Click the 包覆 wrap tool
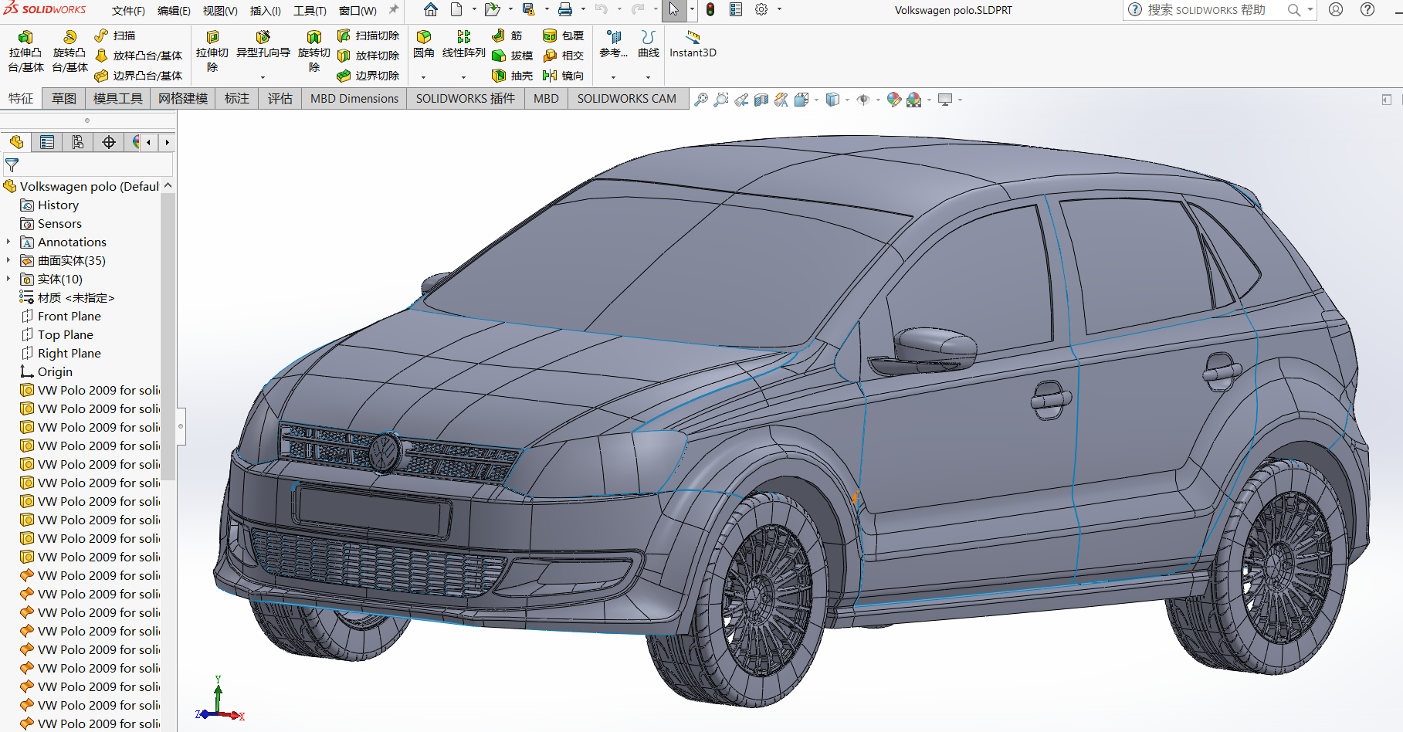 pos(563,36)
